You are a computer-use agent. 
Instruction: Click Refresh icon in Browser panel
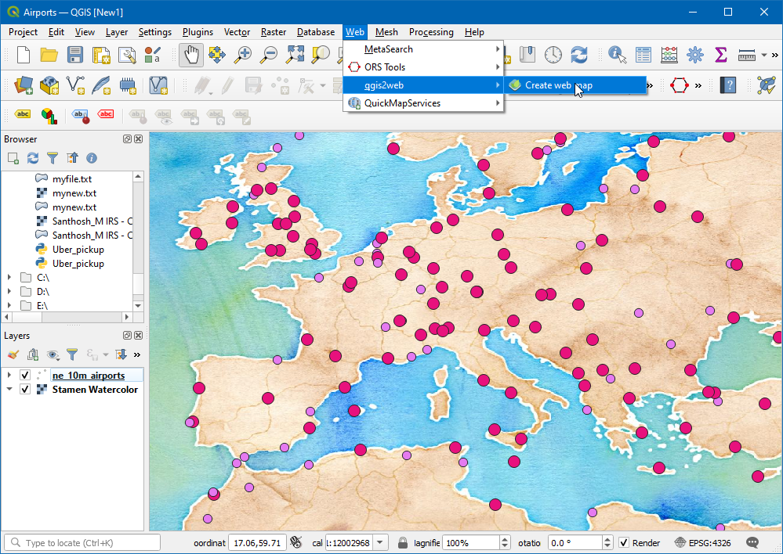pyautogui.click(x=33, y=158)
